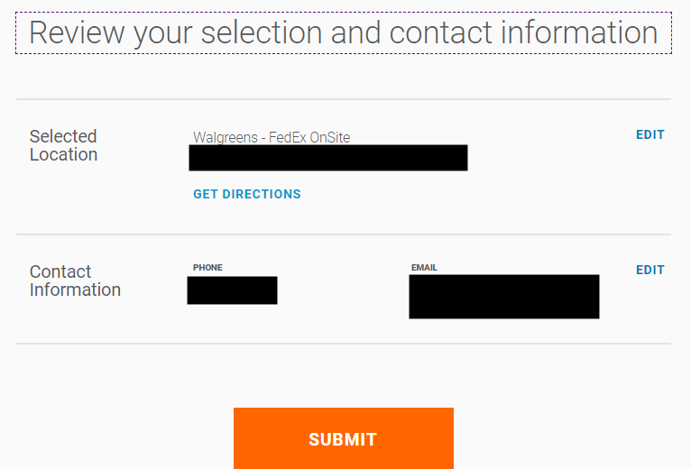This screenshot has height=469, width=691.
Task: Select the Review your selection heading
Action: pyautogui.click(x=344, y=33)
